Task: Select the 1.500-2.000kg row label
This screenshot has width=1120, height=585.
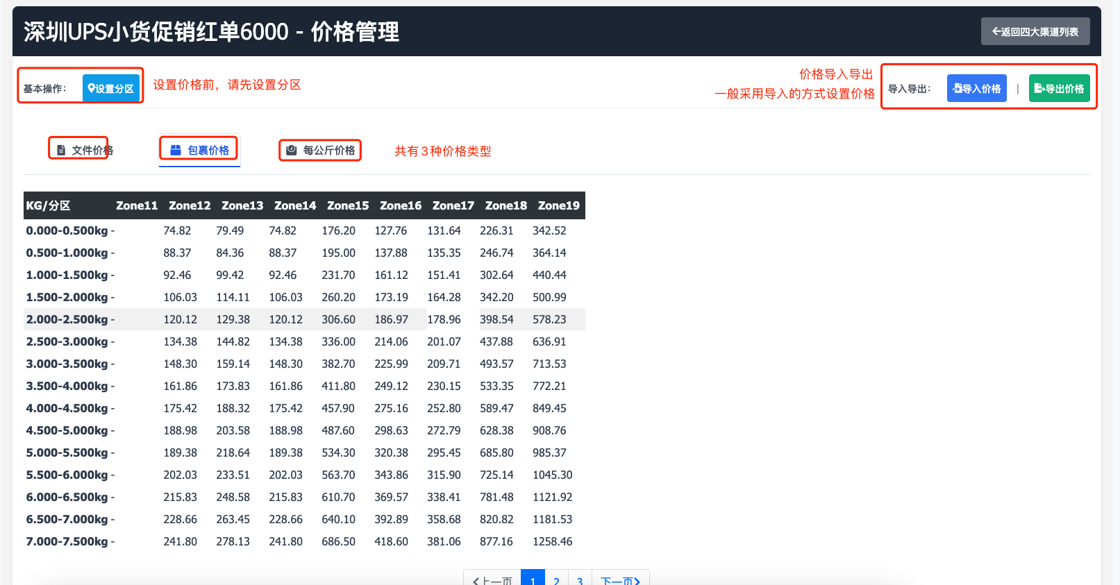Action: point(67,297)
